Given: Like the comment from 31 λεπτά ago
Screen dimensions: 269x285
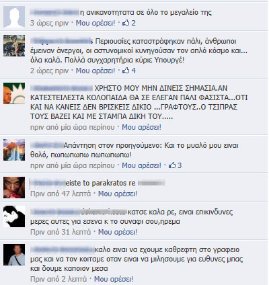Looking at the screenshot, I should pos(118,232).
